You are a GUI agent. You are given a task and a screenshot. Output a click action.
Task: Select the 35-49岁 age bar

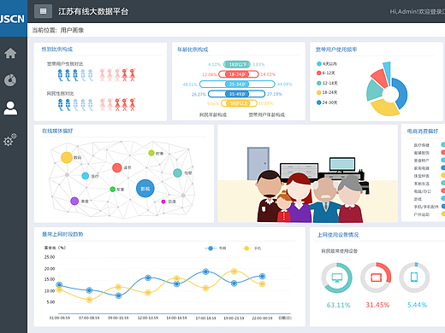pyautogui.click(x=236, y=94)
